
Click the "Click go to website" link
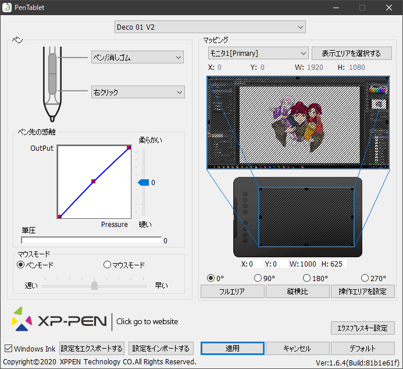[x=147, y=321]
